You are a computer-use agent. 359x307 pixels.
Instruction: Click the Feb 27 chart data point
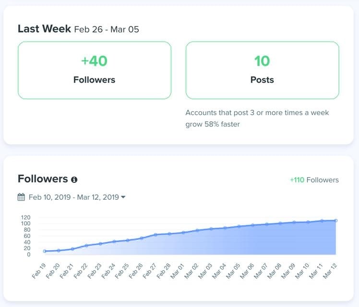(x=156, y=235)
